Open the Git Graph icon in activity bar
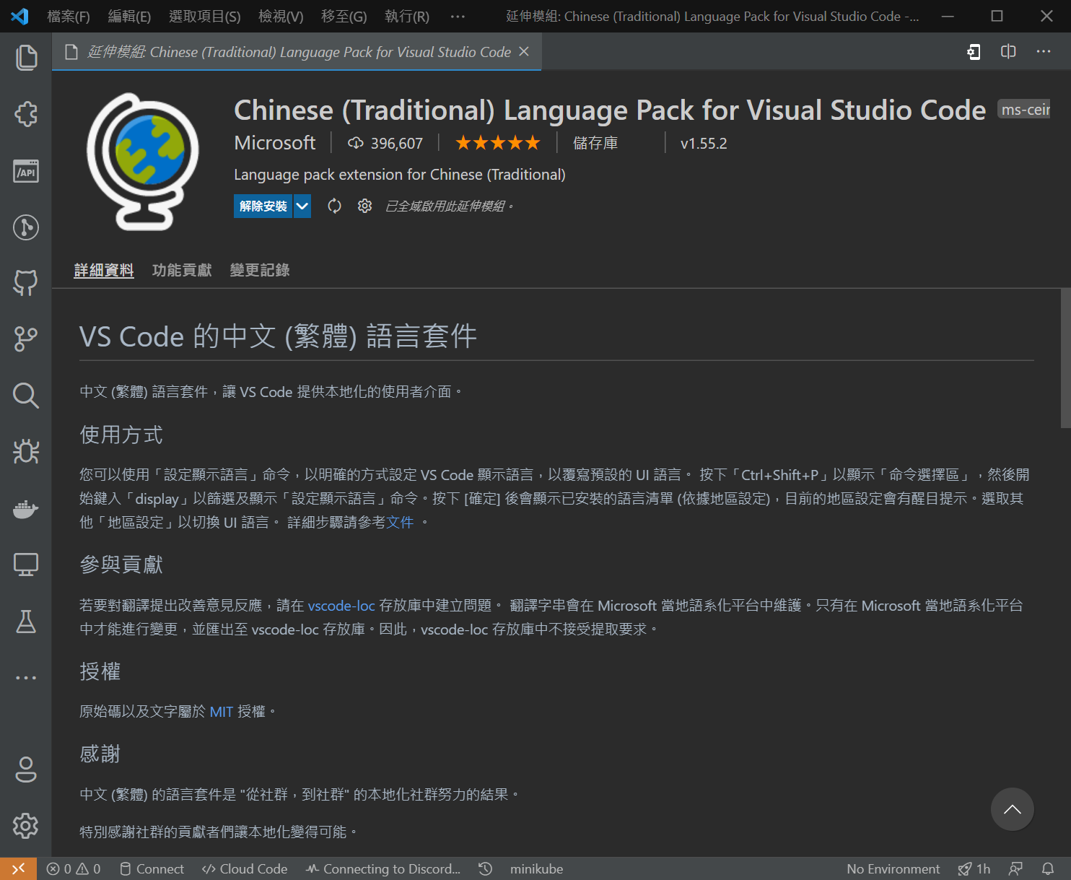1071x880 pixels. pos(26,227)
